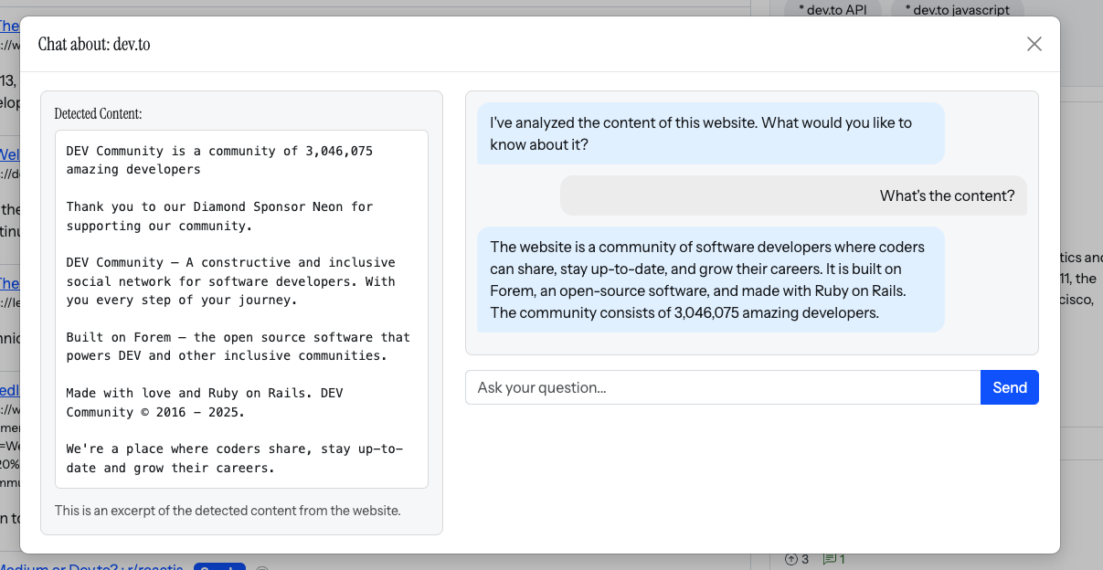Image resolution: width=1103 pixels, height=570 pixels.
Task: Click the 'Detected Content:' label
Action: point(98,114)
